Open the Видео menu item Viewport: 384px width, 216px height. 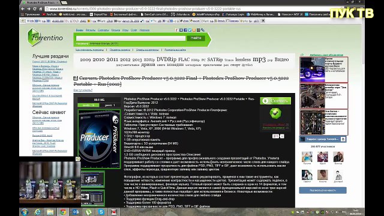point(281,59)
